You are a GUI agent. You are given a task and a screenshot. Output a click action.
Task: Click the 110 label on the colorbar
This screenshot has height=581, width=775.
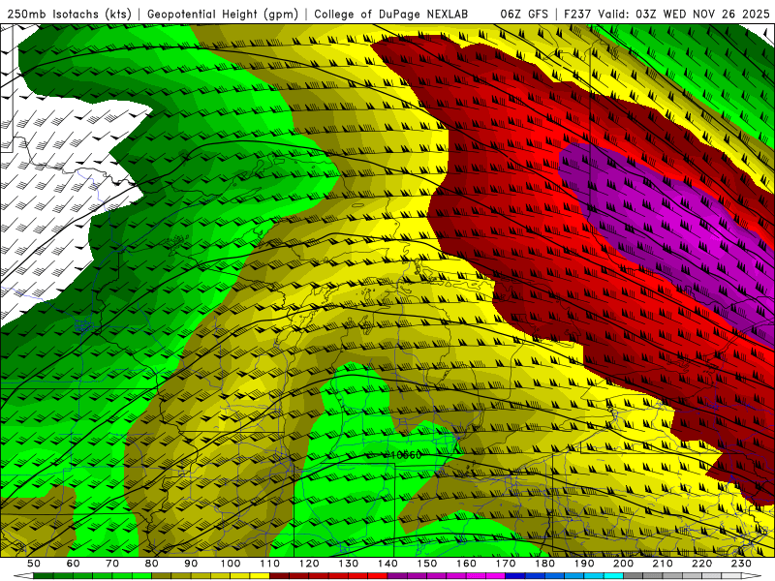[270, 564]
